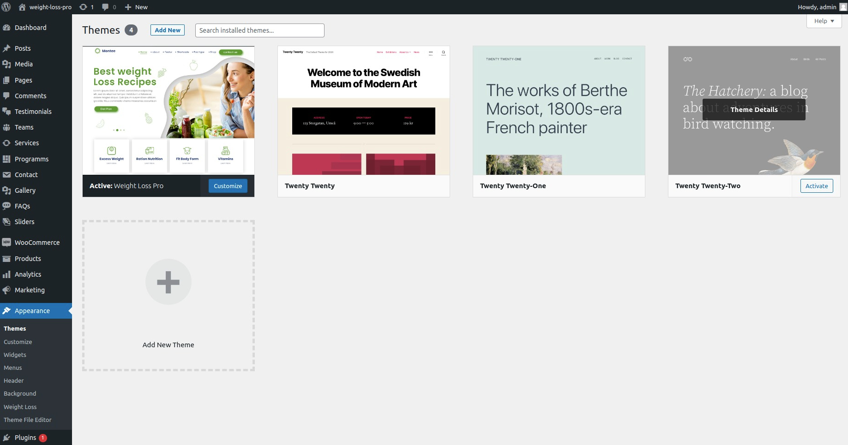The width and height of the screenshot is (848, 445).
Task: Open the Customize submenu item
Action: tap(18, 342)
